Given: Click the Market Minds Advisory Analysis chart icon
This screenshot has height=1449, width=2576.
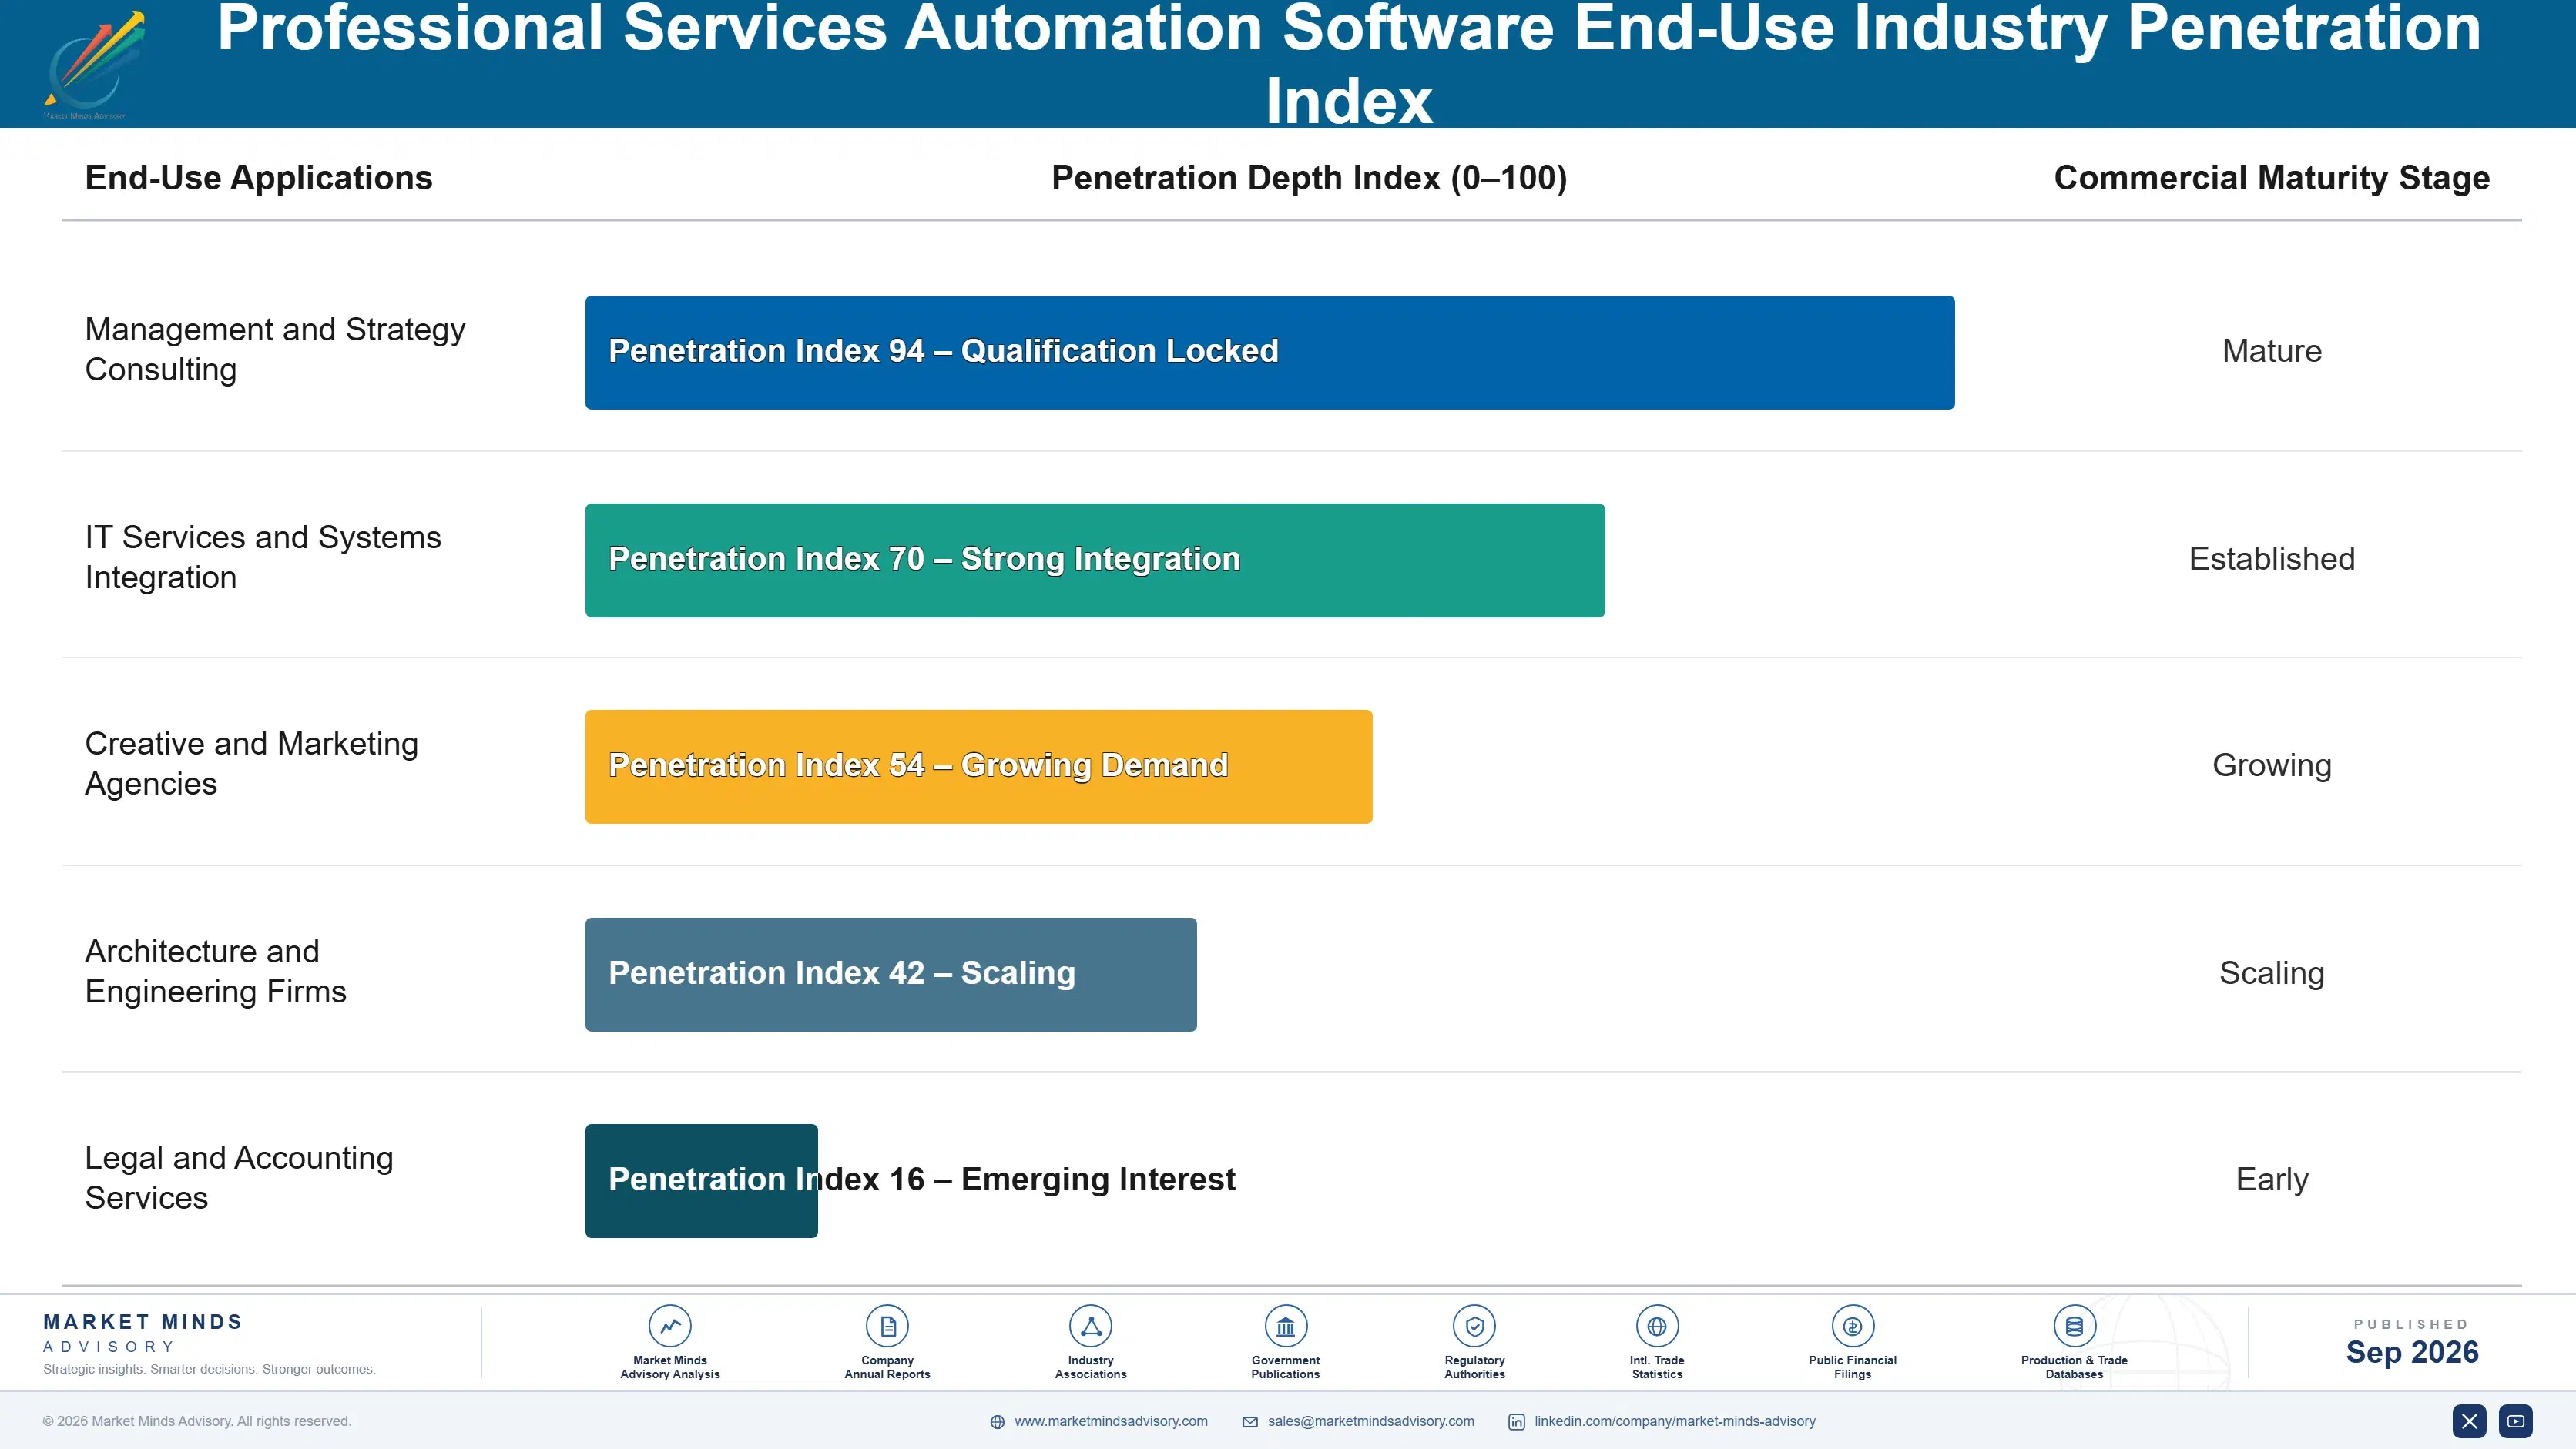Looking at the screenshot, I should 670,1326.
